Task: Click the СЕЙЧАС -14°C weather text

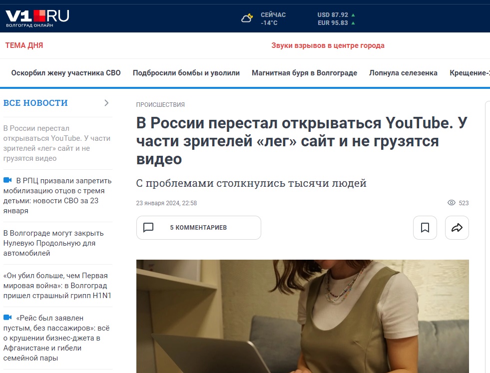Action: tap(273, 19)
